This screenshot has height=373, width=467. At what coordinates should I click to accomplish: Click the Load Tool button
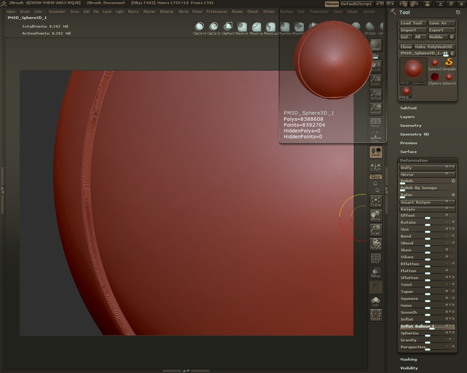413,23
